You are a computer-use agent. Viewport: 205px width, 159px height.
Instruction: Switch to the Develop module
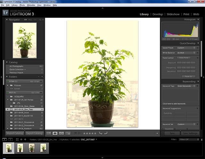coord(158,14)
